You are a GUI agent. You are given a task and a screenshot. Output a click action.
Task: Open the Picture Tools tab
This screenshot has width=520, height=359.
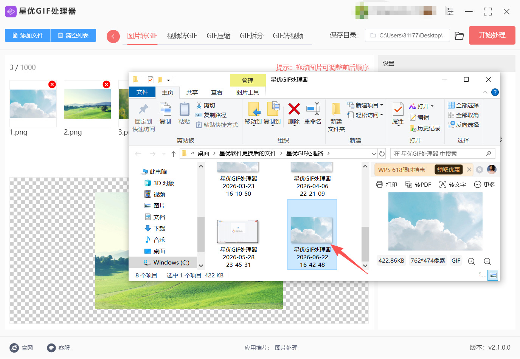(248, 92)
